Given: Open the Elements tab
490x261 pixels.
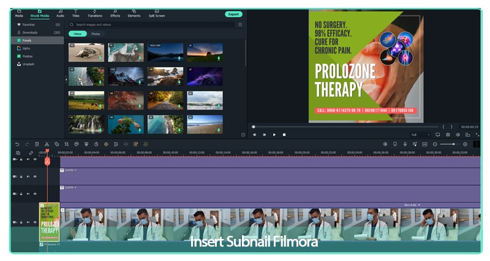Looking at the screenshot, I should tap(134, 13).
